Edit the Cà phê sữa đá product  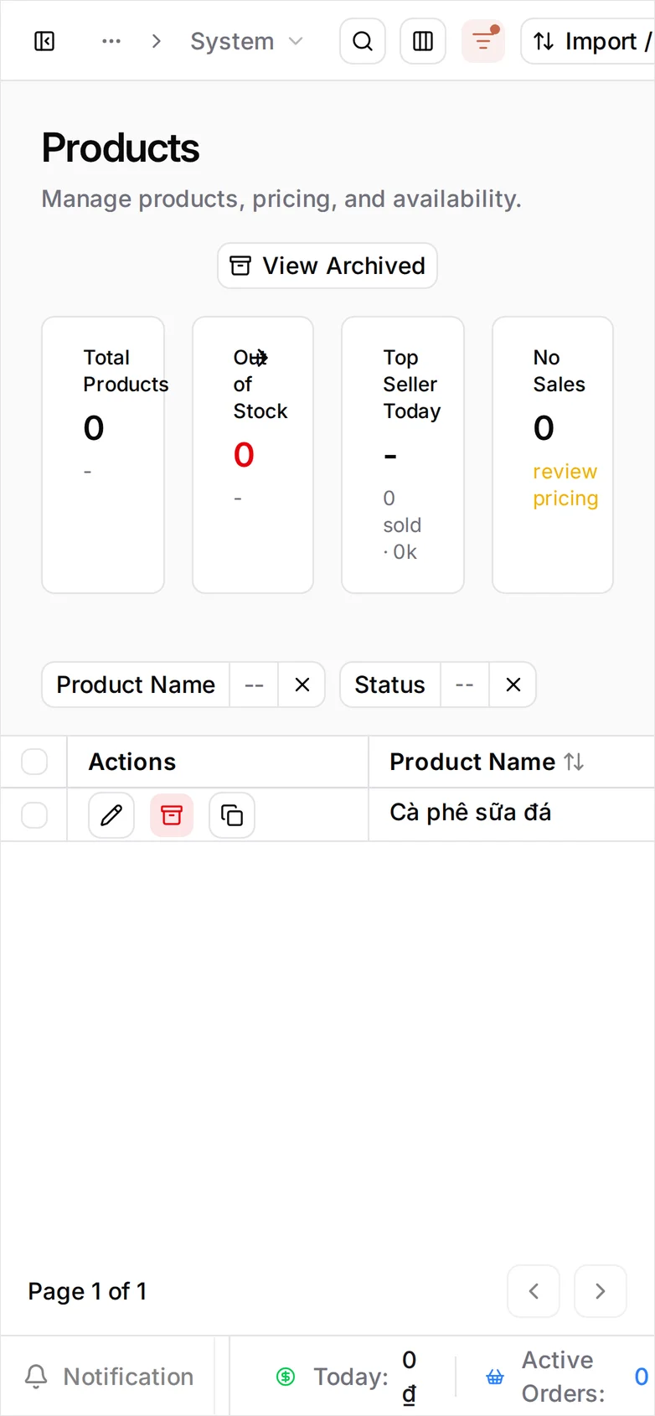pos(111,815)
